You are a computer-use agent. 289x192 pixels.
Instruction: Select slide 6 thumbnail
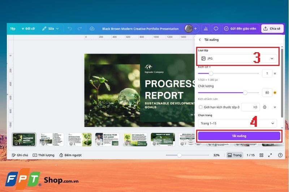[x=163, y=139]
